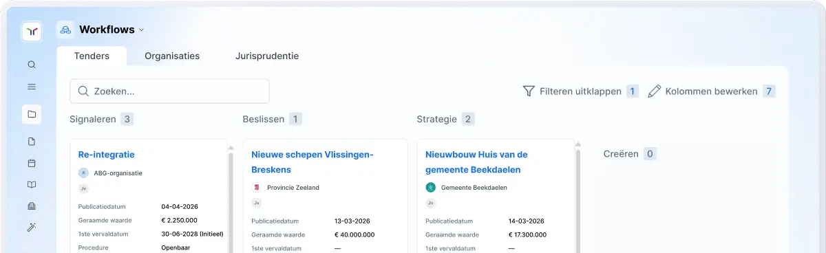Click the Workflows module icon in the header

(x=65, y=30)
